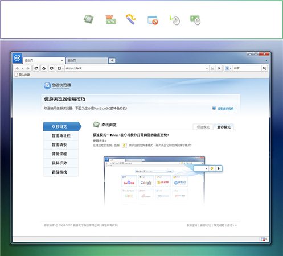Select 鼠标手势 in the left sidebar
The image size is (283, 256).
61,163
